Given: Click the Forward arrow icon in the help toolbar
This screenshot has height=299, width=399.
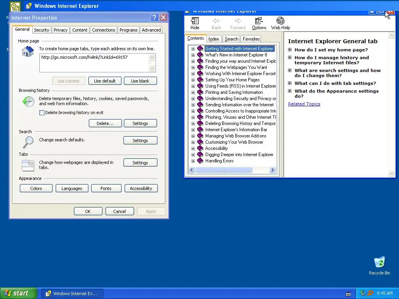Looking at the screenshot, I should 238,21.
